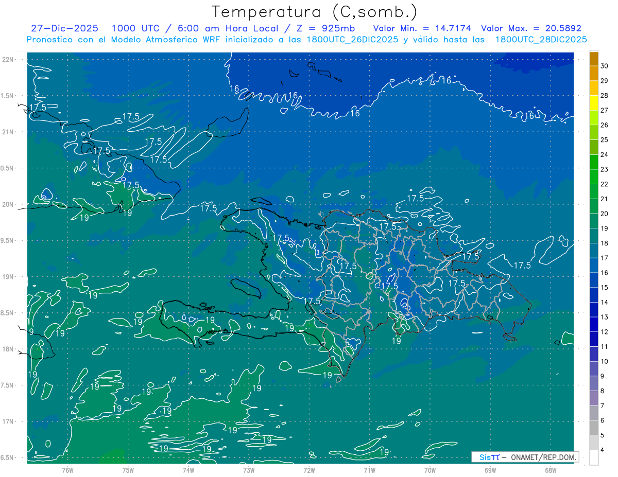The width and height of the screenshot is (618, 477).
Task: Click the "71W" longitude label
Action: [x=369, y=470]
